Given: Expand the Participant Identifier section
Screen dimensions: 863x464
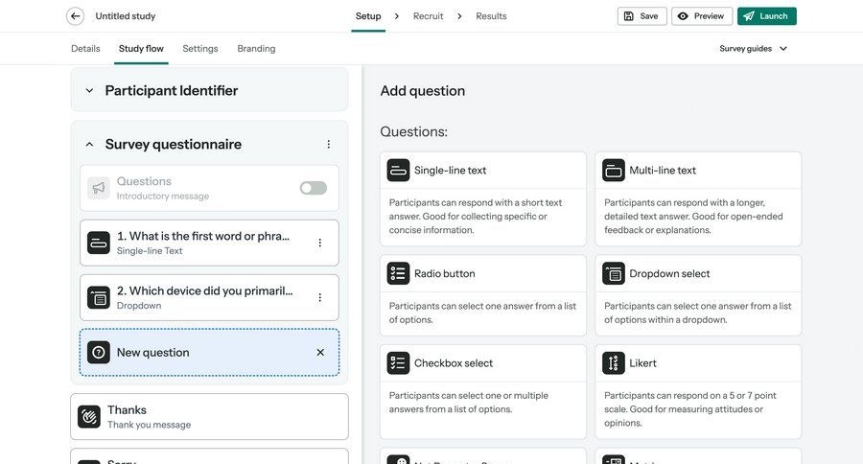Looking at the screenshot, I should (89, 91).
